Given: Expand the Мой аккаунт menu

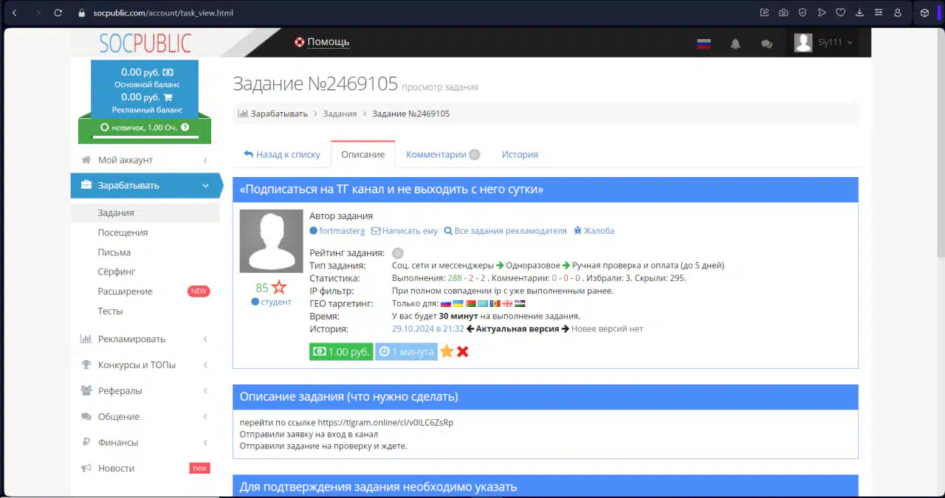Looking at the screenshot, I should pos(145,160).
